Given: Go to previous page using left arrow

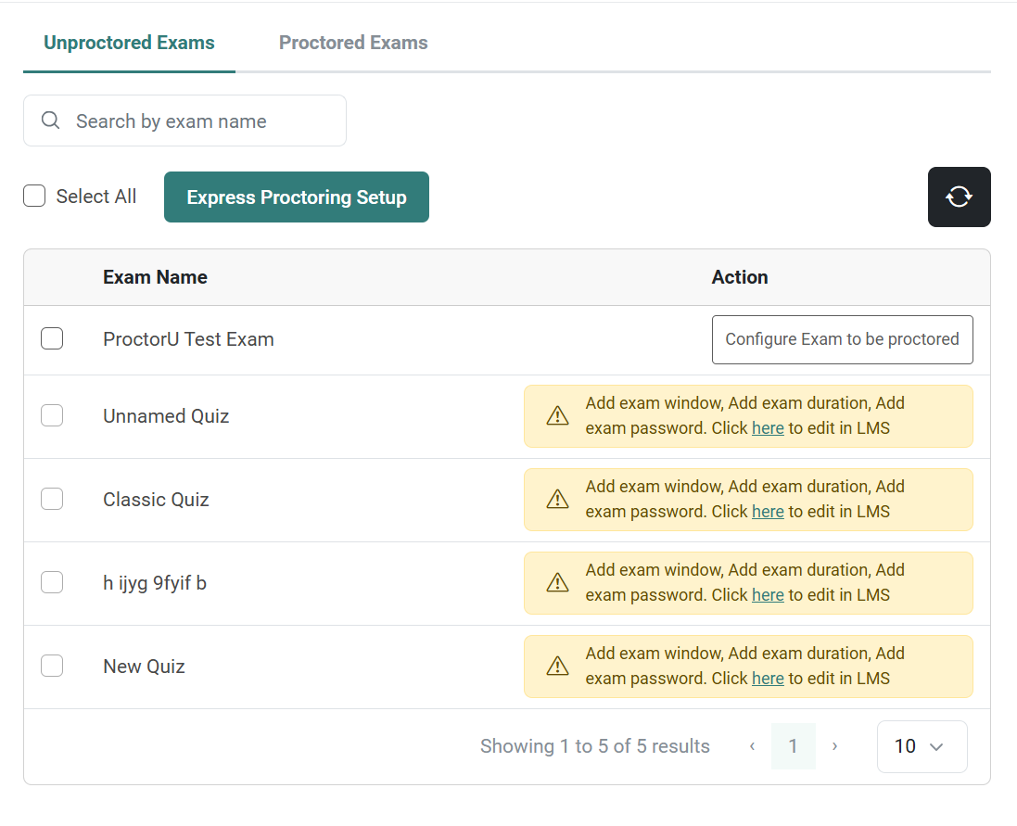Looking at the screenshot, I should pos(752,746).
